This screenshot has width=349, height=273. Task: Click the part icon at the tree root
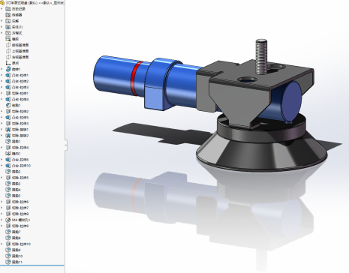(2, 3)
